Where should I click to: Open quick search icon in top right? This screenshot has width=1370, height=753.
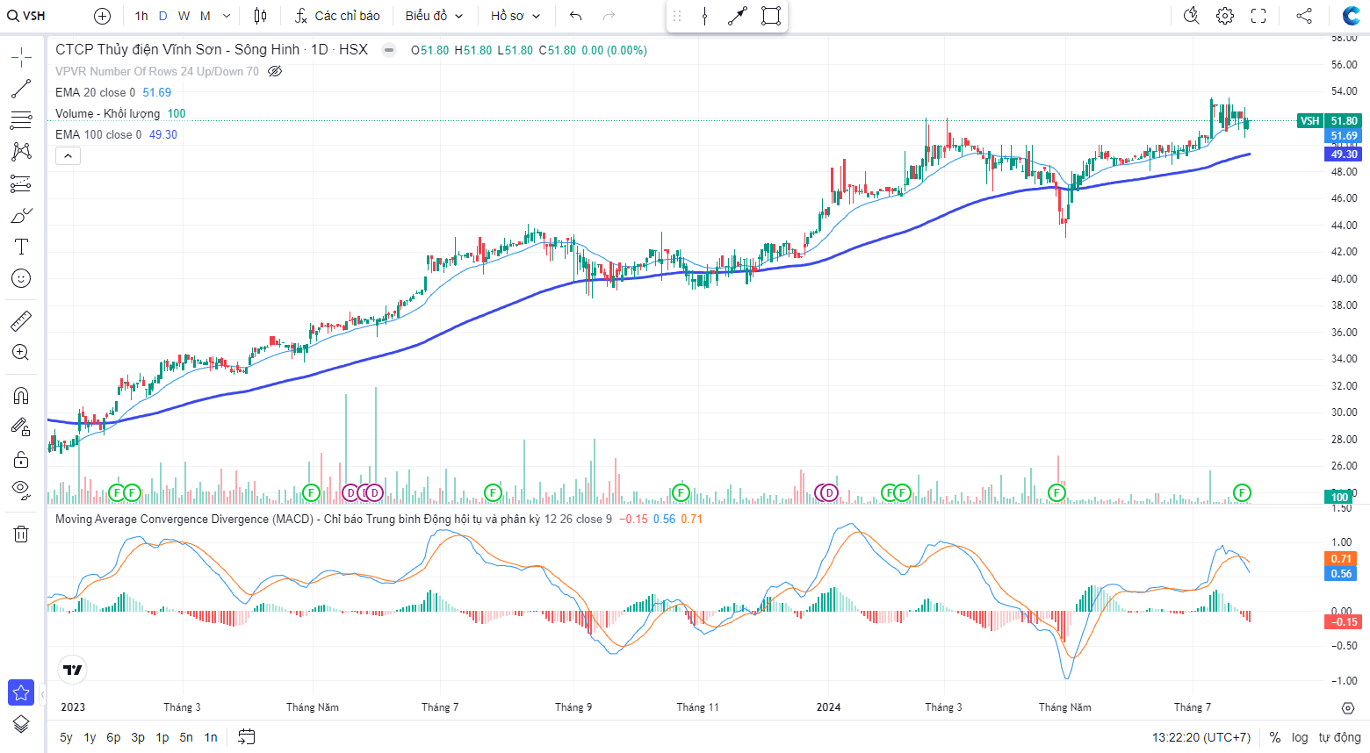click(x=1192, y=16)
